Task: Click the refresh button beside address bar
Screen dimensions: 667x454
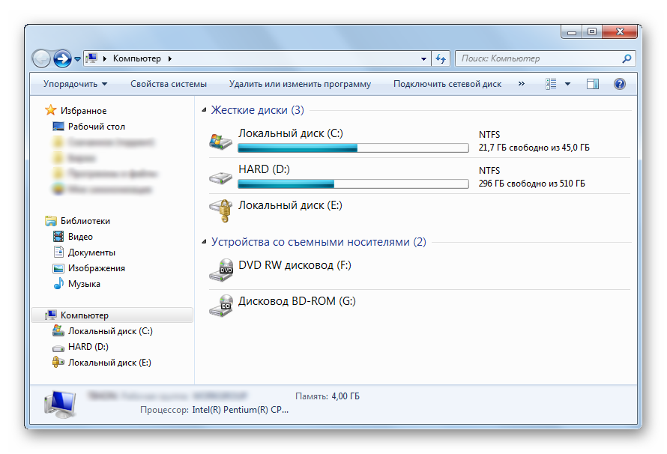Action: click(441, 58)
